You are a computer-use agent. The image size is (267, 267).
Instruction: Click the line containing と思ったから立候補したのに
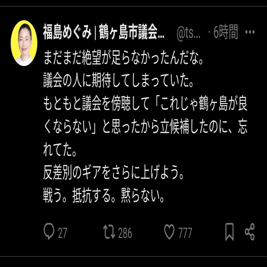point(145,127)
